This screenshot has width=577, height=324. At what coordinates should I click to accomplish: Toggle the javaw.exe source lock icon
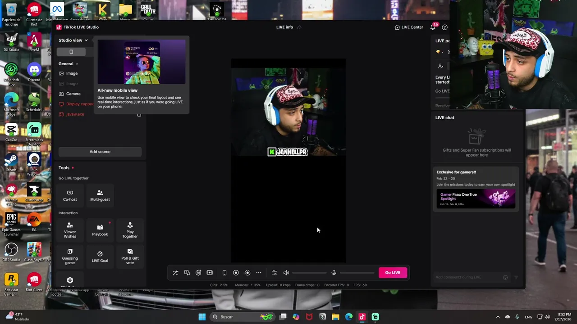[x=139, y=115]
